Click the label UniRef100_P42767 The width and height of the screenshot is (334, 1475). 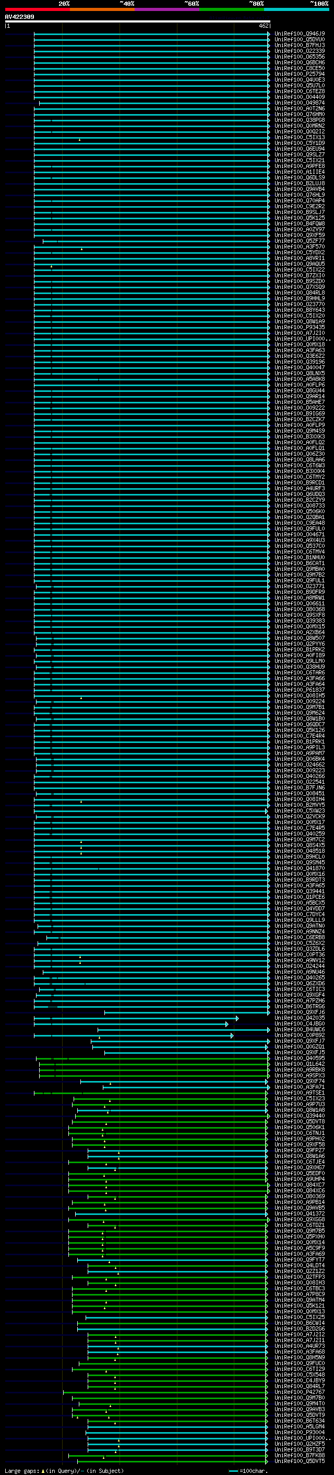click(x=300, y=1392)
